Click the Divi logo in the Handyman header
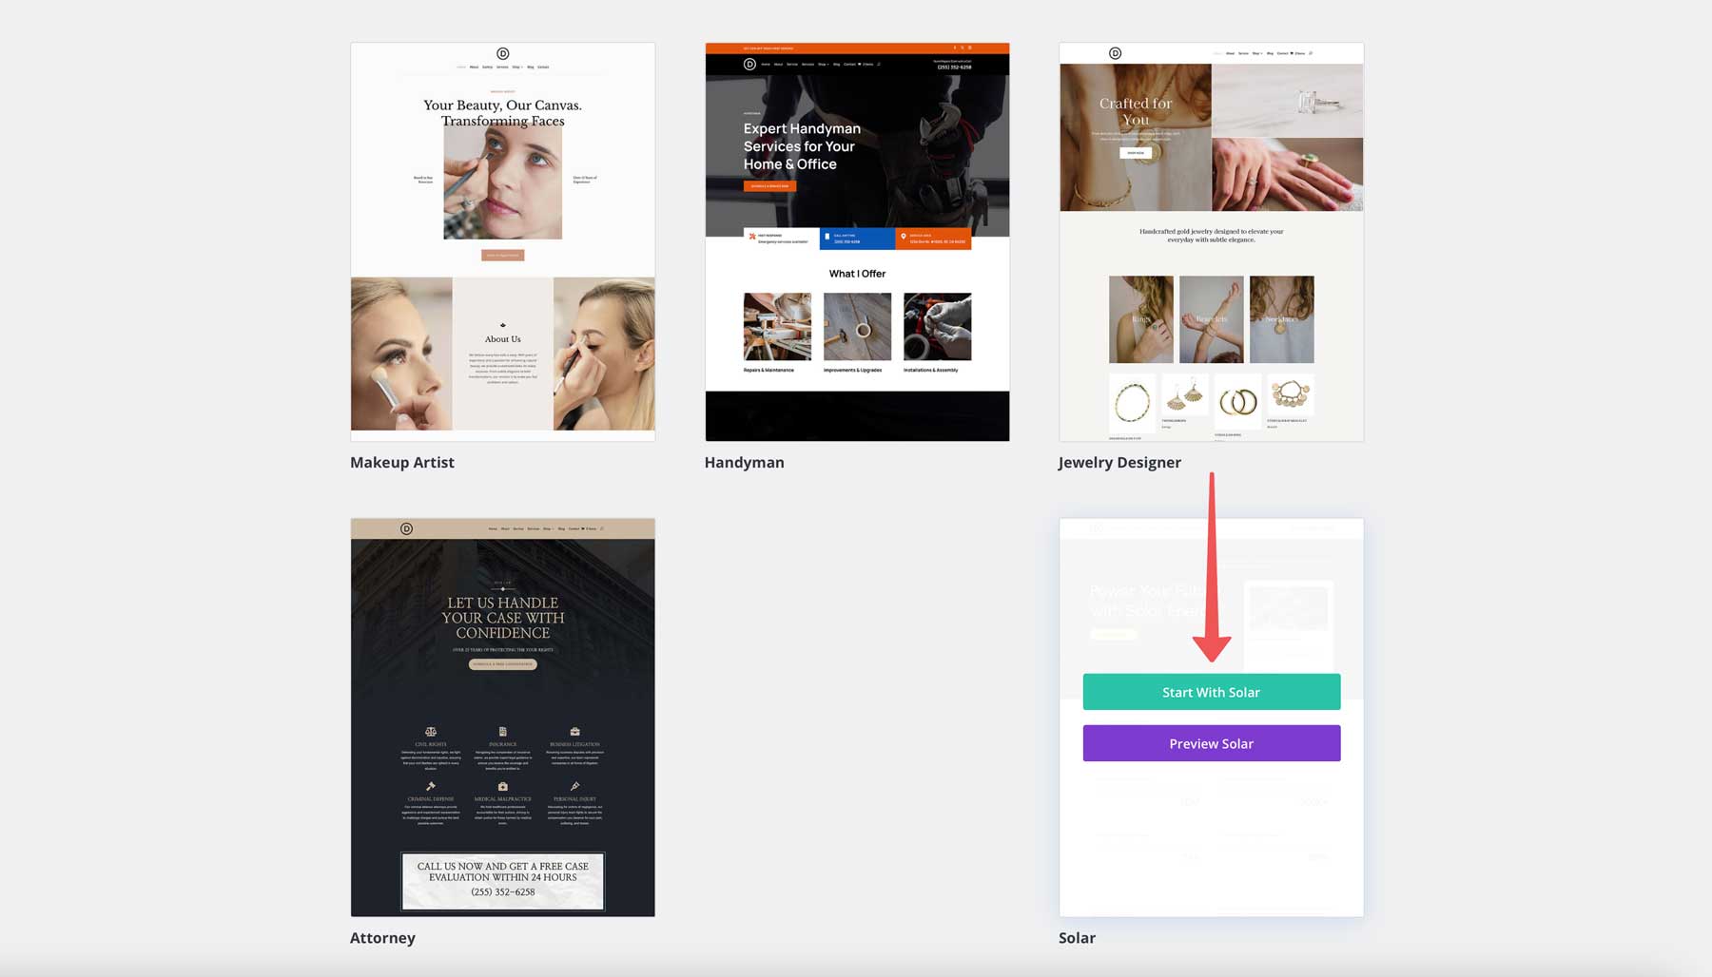Screen dimensions: 1712x977 750,64
